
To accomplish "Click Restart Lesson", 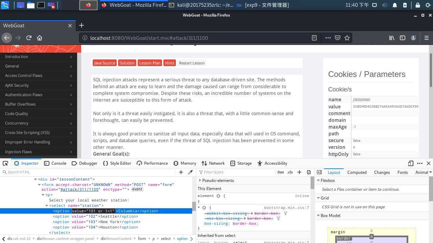I will click(192, 63).
